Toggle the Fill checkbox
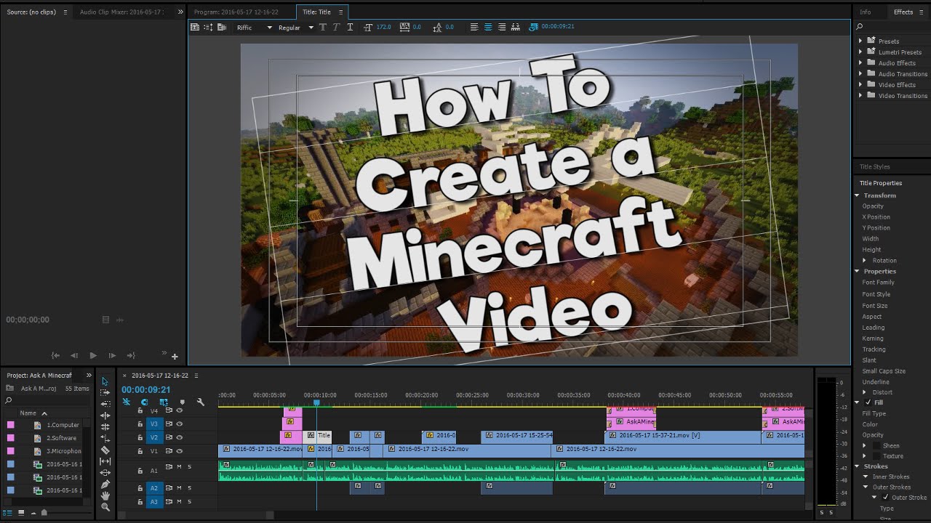The width and height of the screenshot is (931, 523). (868, 402)
